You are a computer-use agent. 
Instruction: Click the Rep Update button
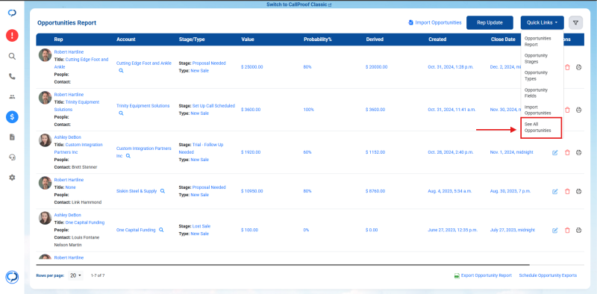tap(490, 23)
